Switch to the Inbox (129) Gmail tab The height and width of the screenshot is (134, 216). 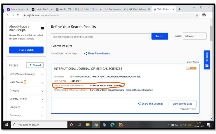click(x=90, y=9)
